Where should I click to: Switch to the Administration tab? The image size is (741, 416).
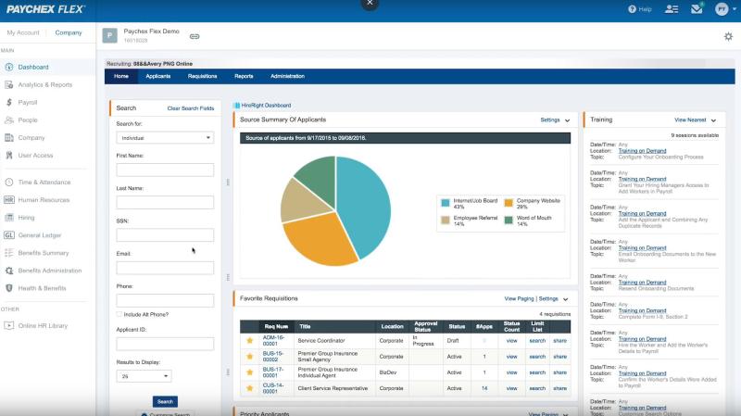pos(287,76)
